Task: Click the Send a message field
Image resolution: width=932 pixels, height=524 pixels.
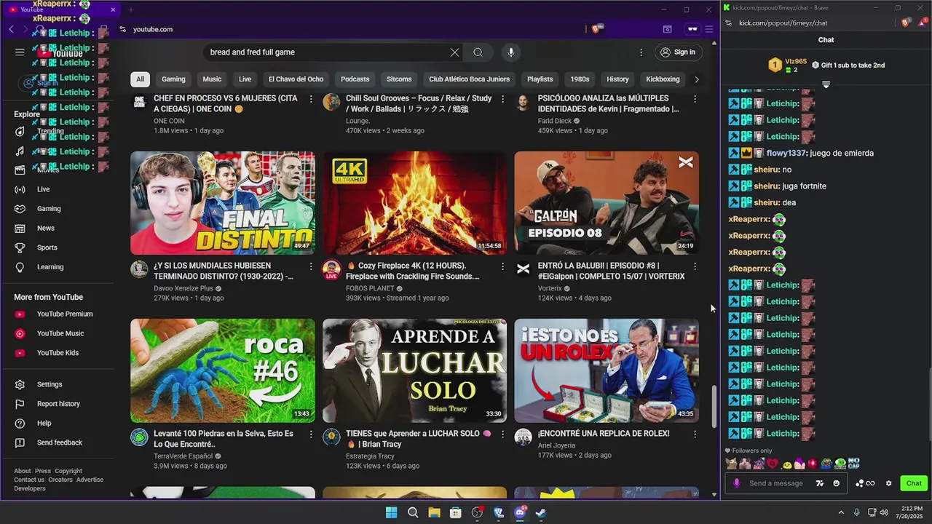Action: tap(776, 483)
